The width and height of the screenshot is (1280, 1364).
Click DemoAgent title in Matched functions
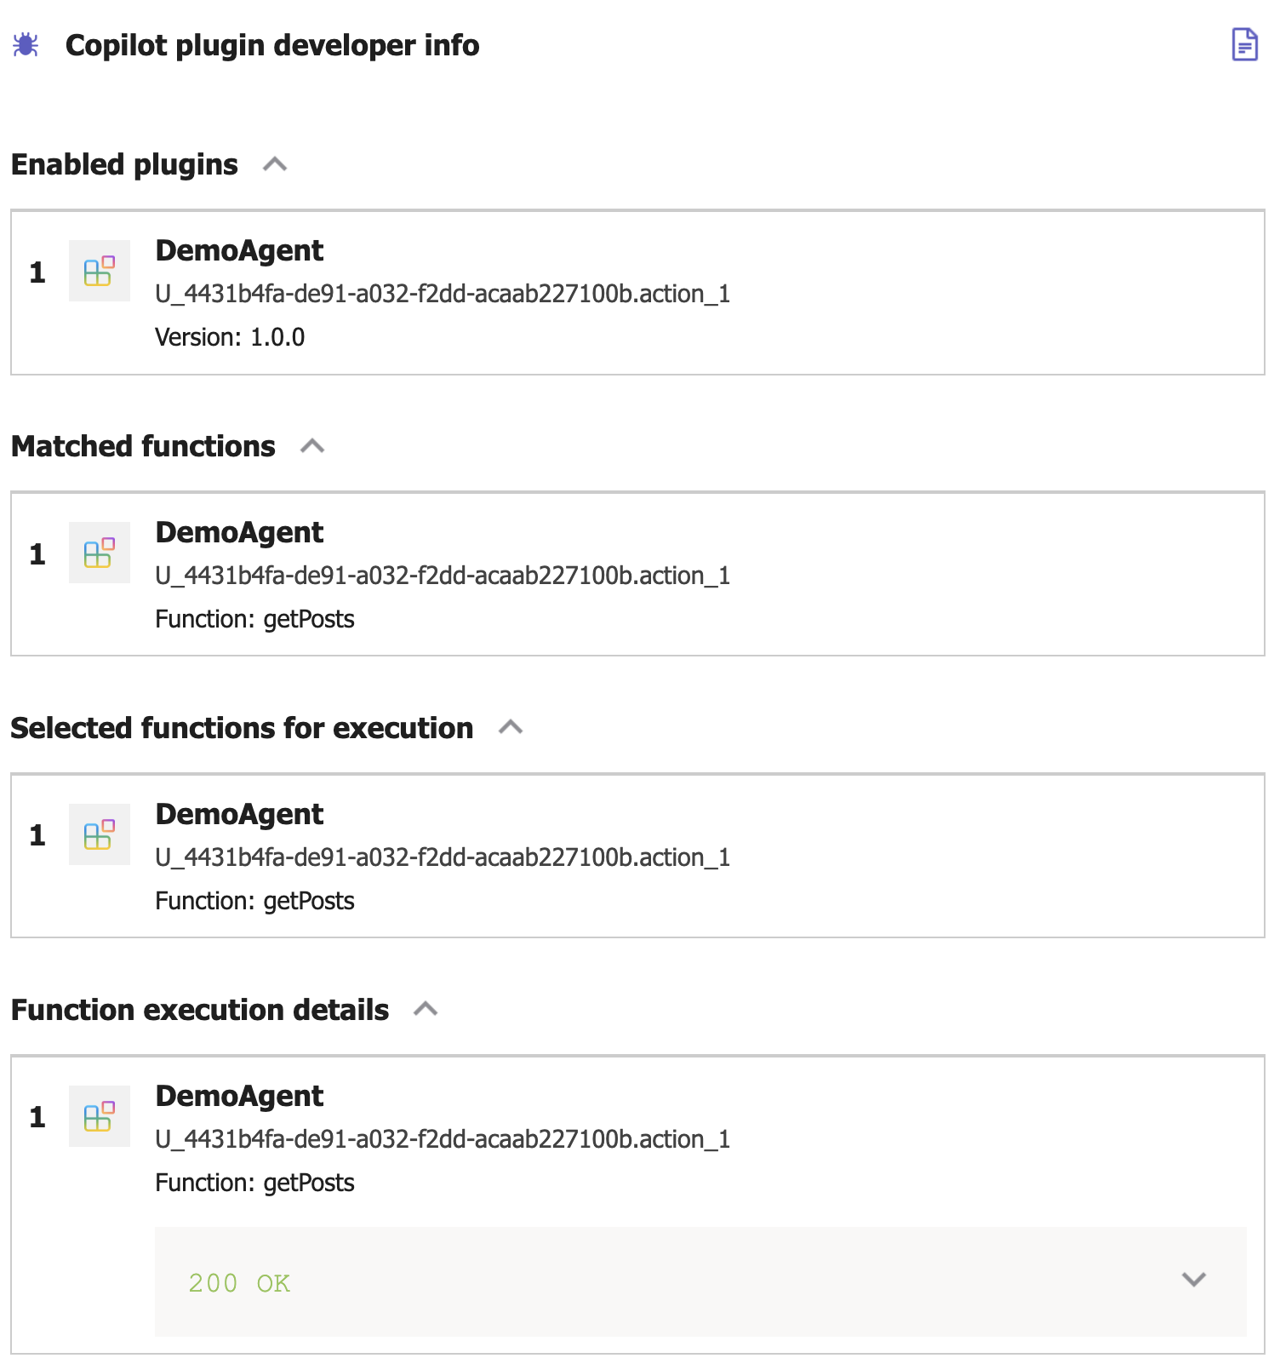coord(239,533)
